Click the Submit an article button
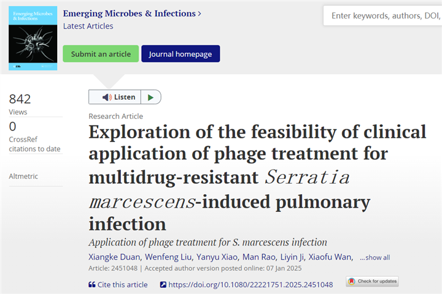Viewport: 442px width, 294px height. (101, 54)
